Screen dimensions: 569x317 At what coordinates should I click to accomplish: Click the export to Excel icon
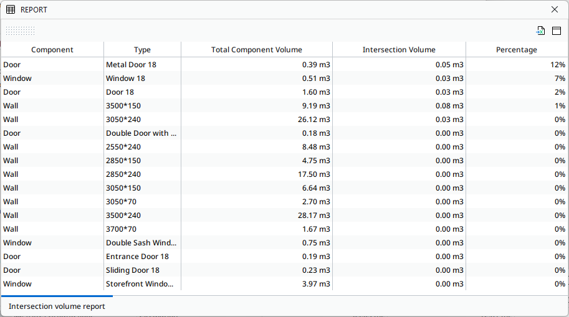(x=540, y=31)
